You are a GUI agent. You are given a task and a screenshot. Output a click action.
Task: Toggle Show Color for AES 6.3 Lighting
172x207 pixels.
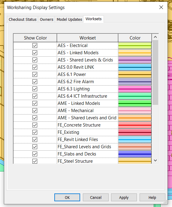[x=35, y=89]
